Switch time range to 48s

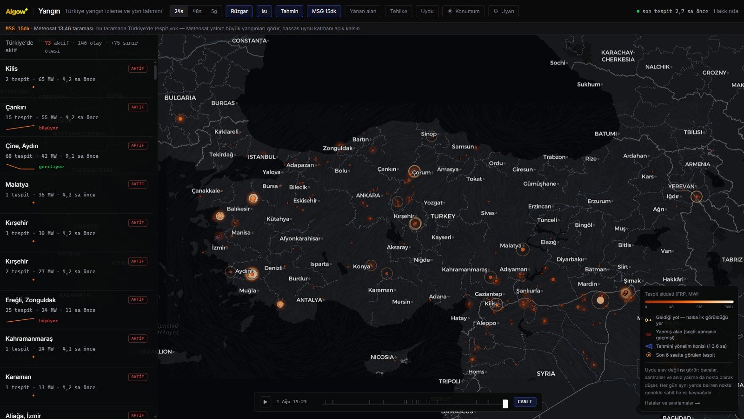tap(197, 11)
